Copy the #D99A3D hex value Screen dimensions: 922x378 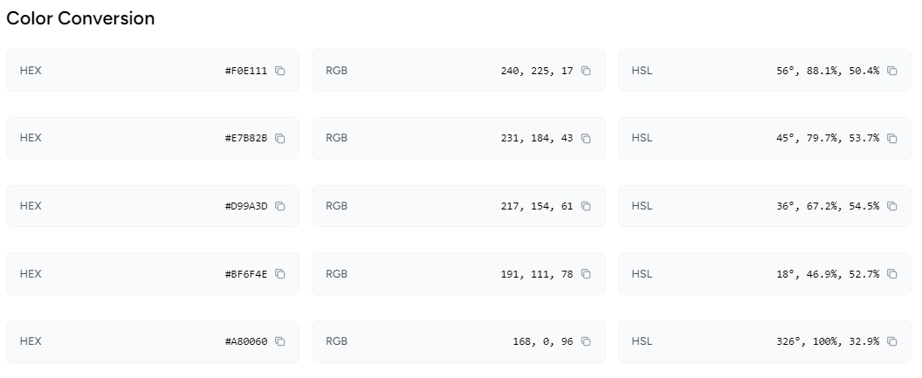(x=280, y=206)
